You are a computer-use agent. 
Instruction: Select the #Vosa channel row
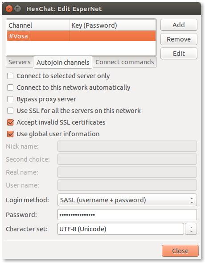pos(81,36)
